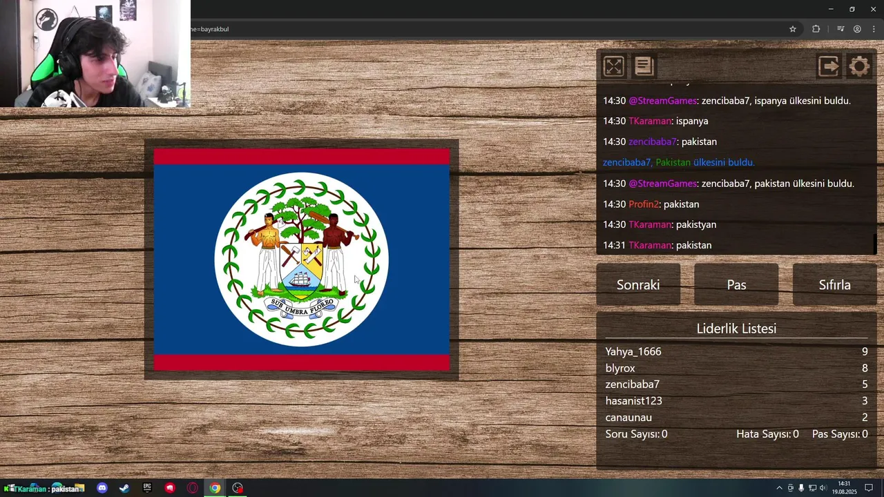Click the Liderlik Listesi heading
The height and width of the screenshot is (497, 884).
736,329
